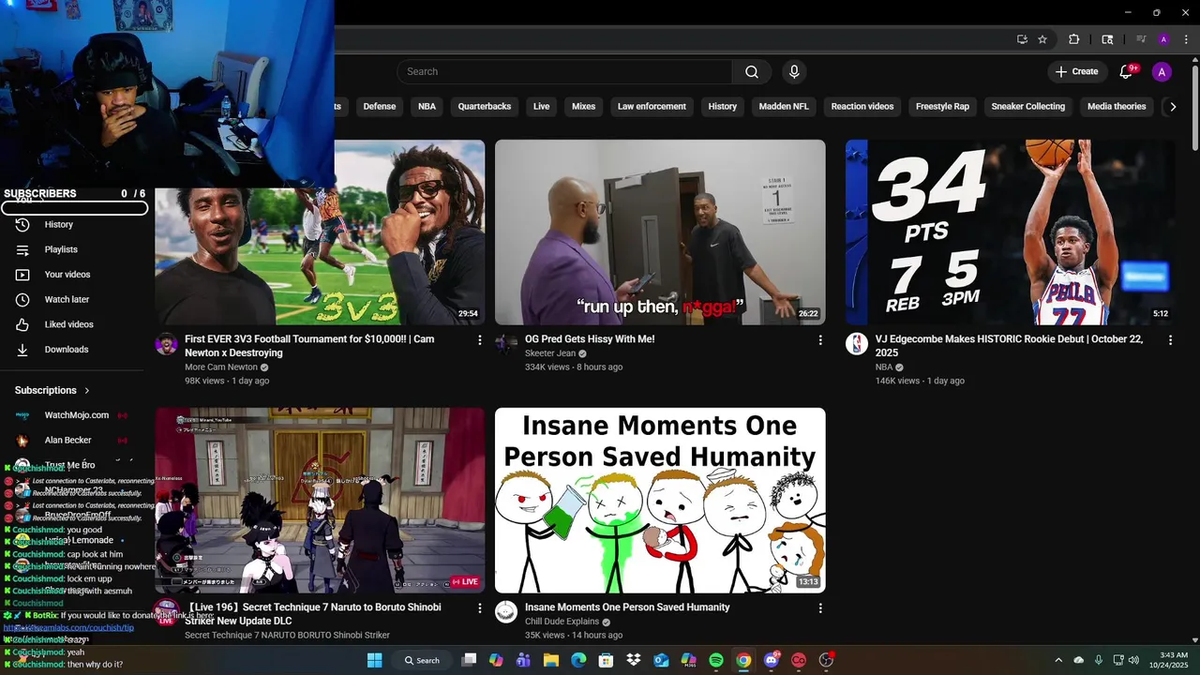
Task: Select the Defense category chip
Action: tap(380, 107)
